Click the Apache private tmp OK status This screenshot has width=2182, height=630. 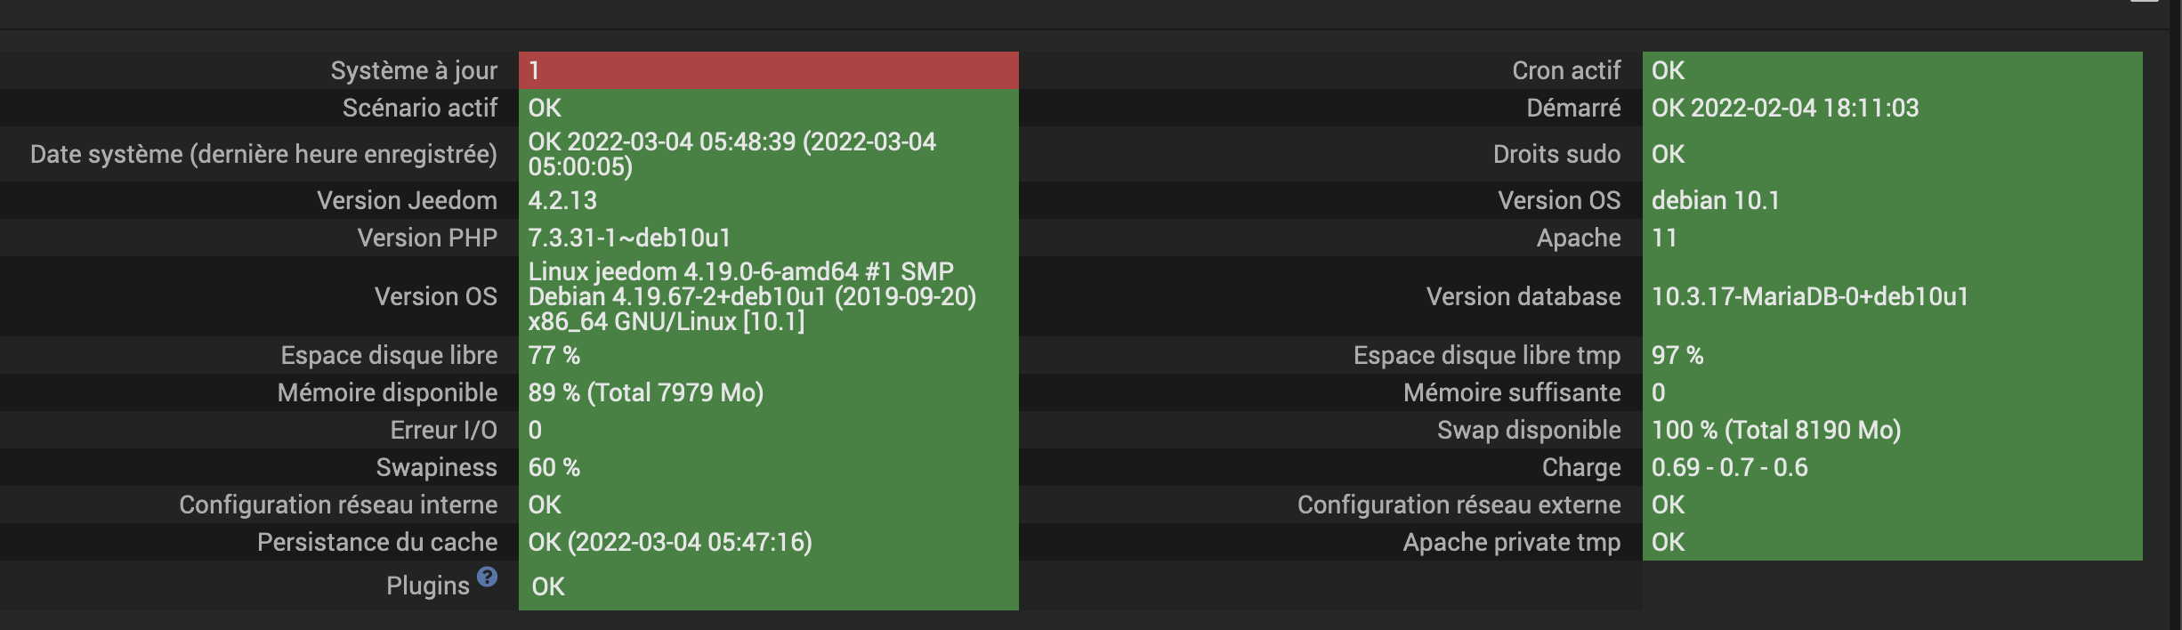pos(1893,542)
